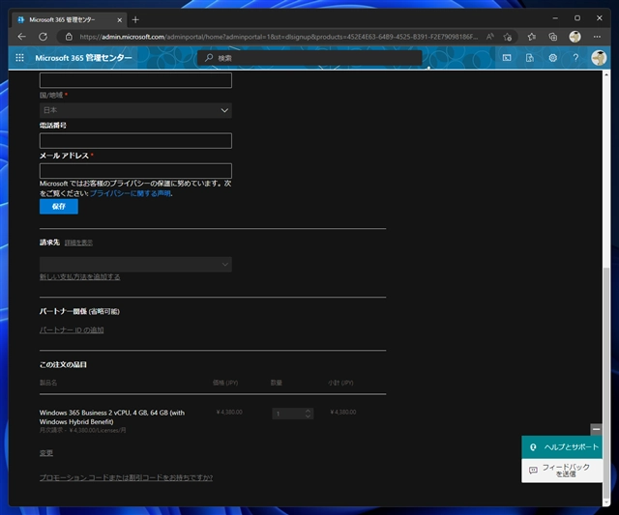The image size is (619, 515).
Task: Click the ¥4,380.00 unit price value
Action: (x=229, y=412)
